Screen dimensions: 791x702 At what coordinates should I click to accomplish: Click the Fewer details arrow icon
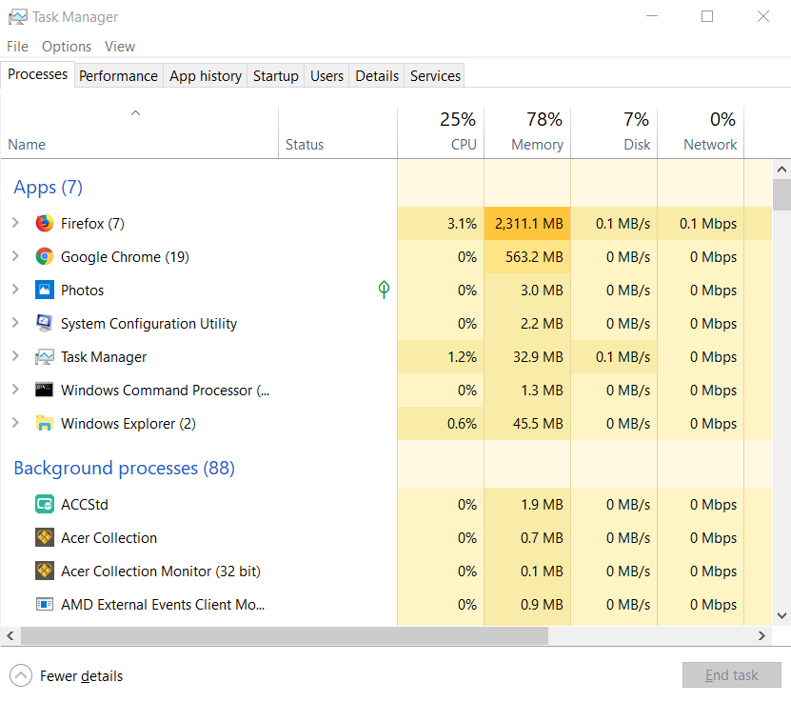click(x=21, y=675)
